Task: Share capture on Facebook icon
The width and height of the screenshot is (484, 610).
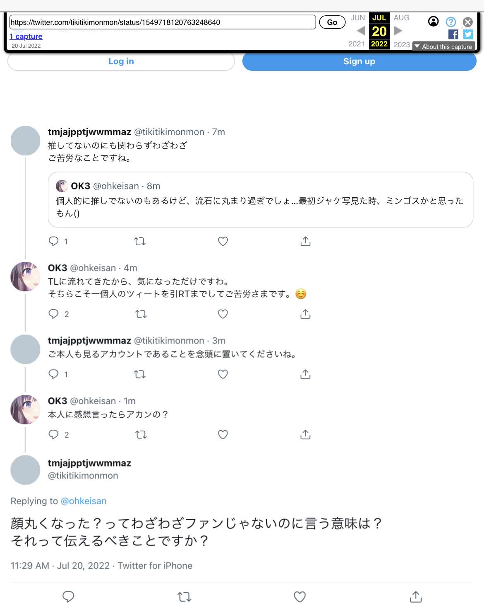Action: click(x=453, y=34)
